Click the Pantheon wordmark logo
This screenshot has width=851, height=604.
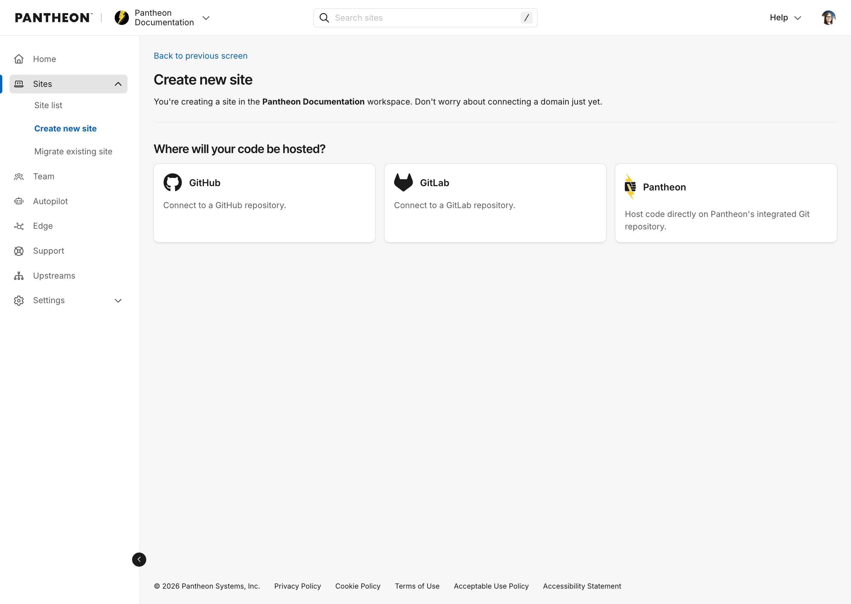pos(53,17)
